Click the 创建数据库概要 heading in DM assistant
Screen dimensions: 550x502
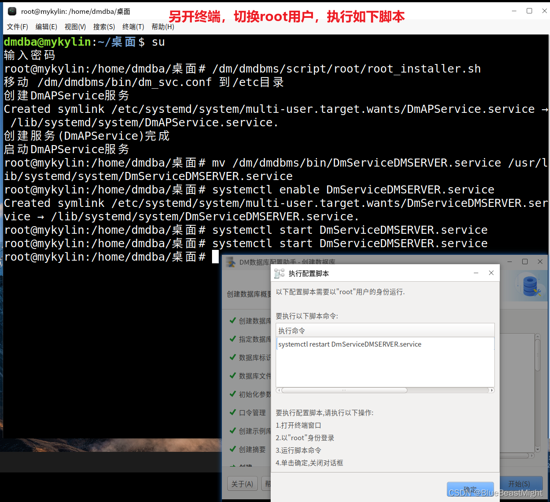coord(249,294)
